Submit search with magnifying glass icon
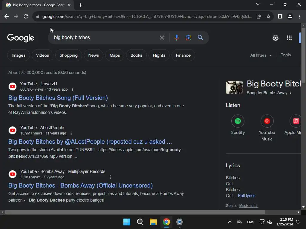 [x=200, y=37]
